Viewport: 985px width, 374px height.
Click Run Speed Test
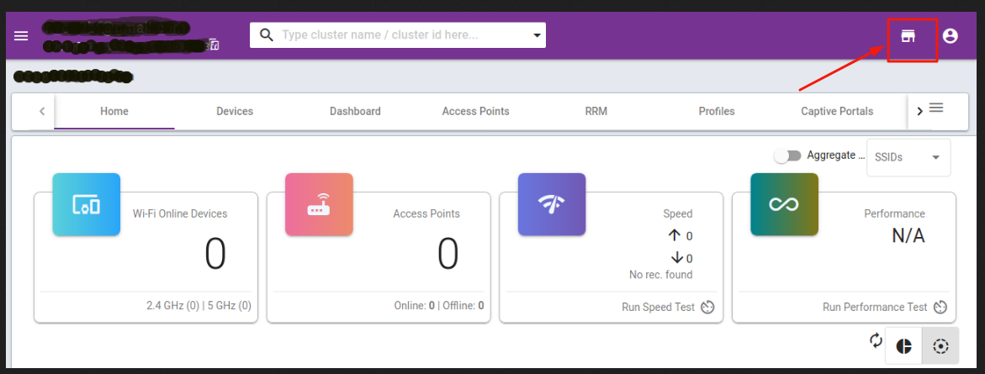click(x=659, y=308)
